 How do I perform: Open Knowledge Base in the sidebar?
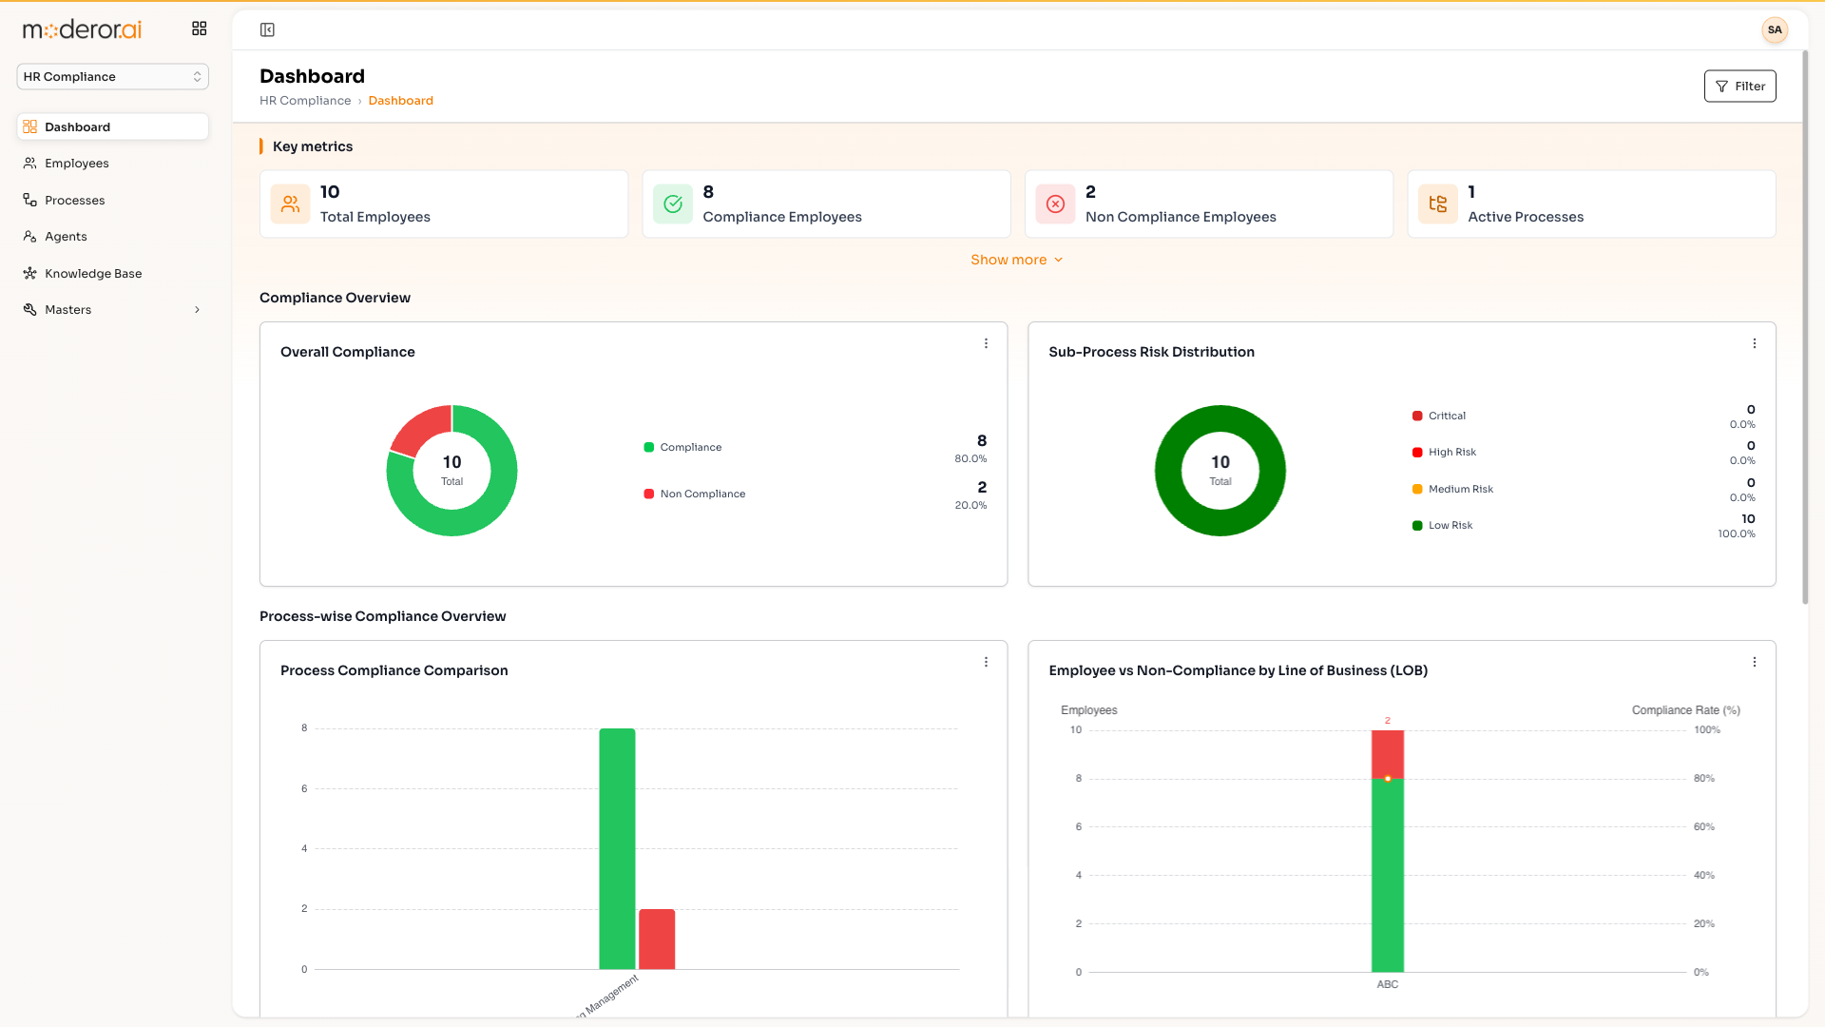(112, 274)
